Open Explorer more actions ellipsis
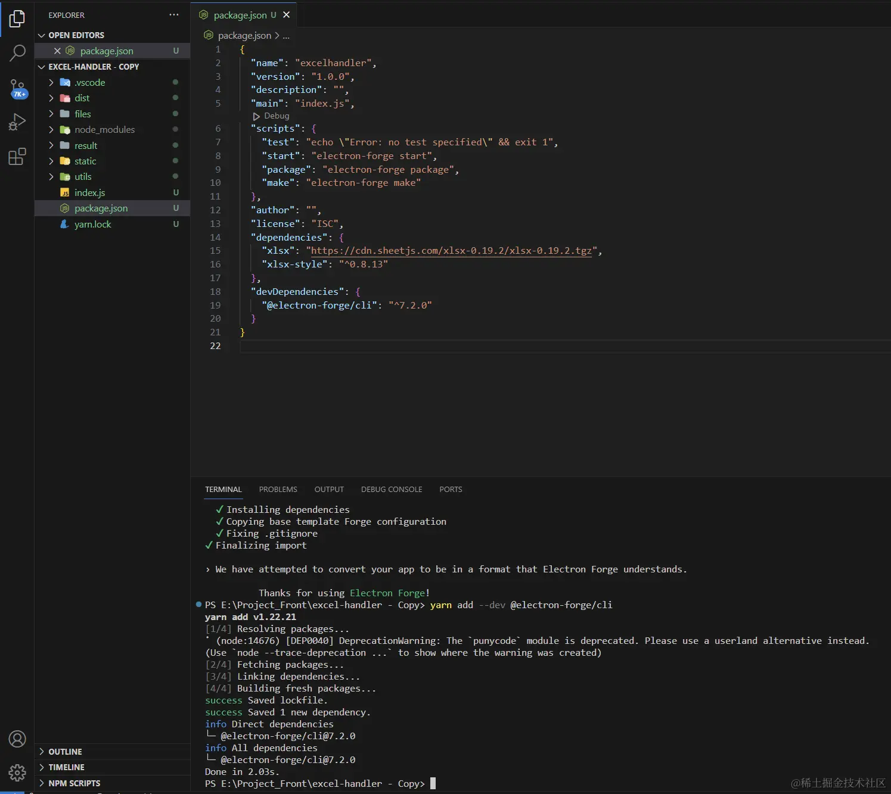 pos(174,15)
